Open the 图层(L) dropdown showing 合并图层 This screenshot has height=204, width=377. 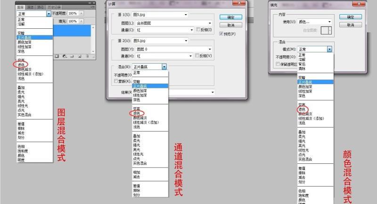pyautogui.click(x=173, y=23)
